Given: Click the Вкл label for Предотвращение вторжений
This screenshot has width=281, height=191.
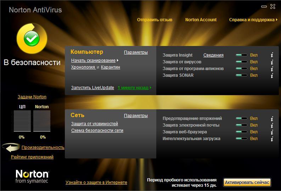Looking at the screenshot, I should pyautogui.click(x=254, y=118).
